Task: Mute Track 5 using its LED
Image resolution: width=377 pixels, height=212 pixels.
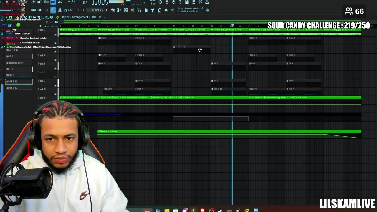Action: [x=55, y=69]
